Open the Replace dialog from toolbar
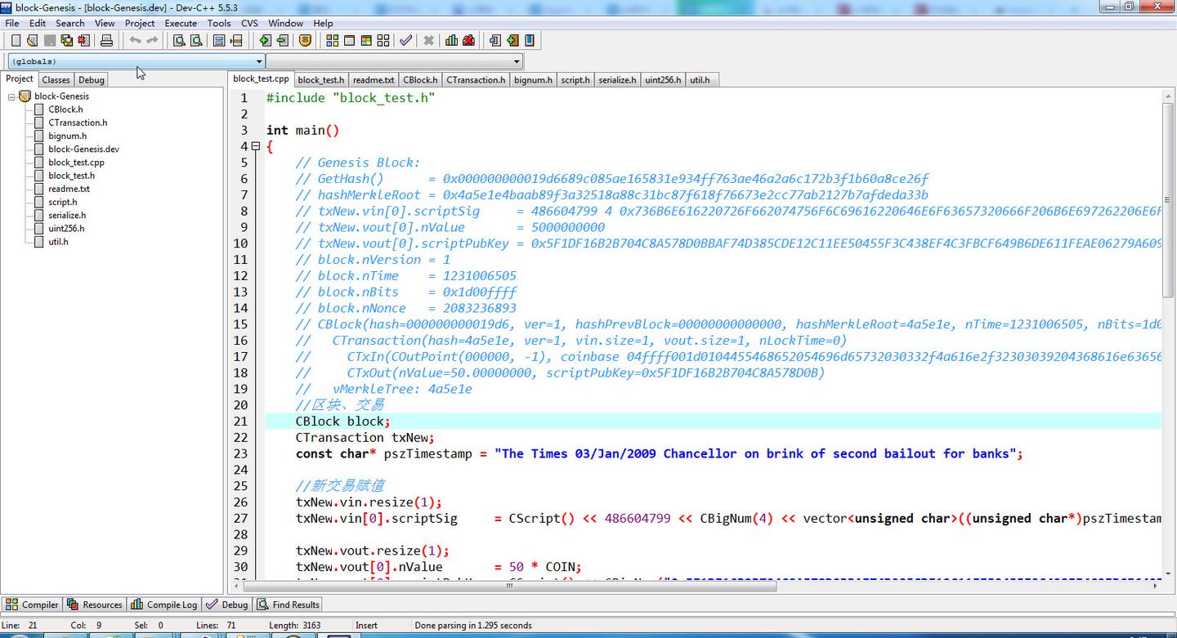Viewport: 1177px width, 638px height. 196,40
